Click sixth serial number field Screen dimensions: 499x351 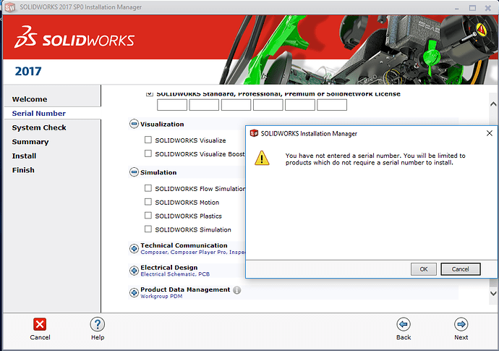coord(332,105)
